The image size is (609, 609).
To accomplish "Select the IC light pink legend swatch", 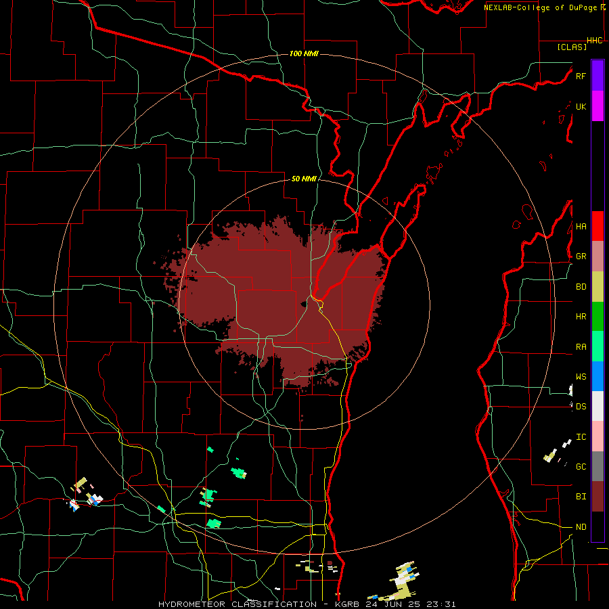I will 597,436.
